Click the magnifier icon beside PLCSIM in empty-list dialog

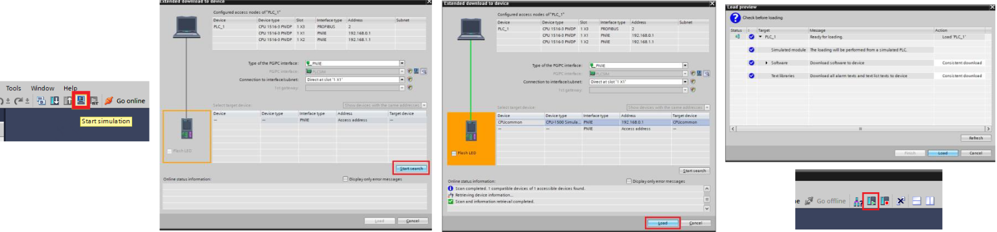click(x=424, y=72)
